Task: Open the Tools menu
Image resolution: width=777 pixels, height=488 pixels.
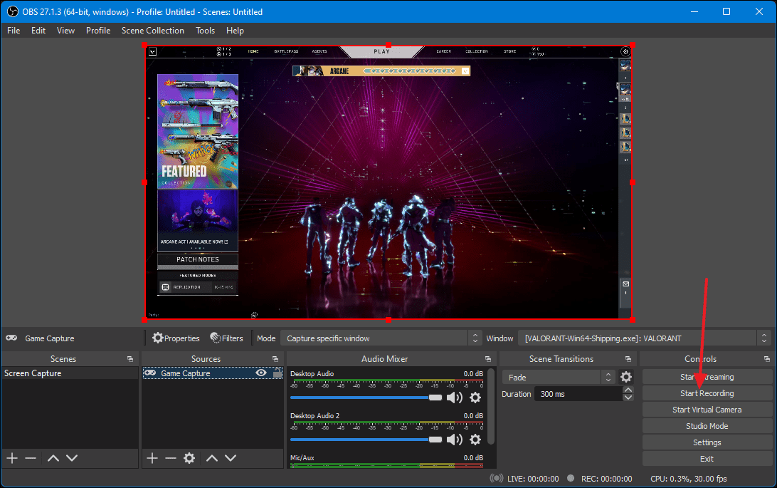Action: tap(205, 31)
